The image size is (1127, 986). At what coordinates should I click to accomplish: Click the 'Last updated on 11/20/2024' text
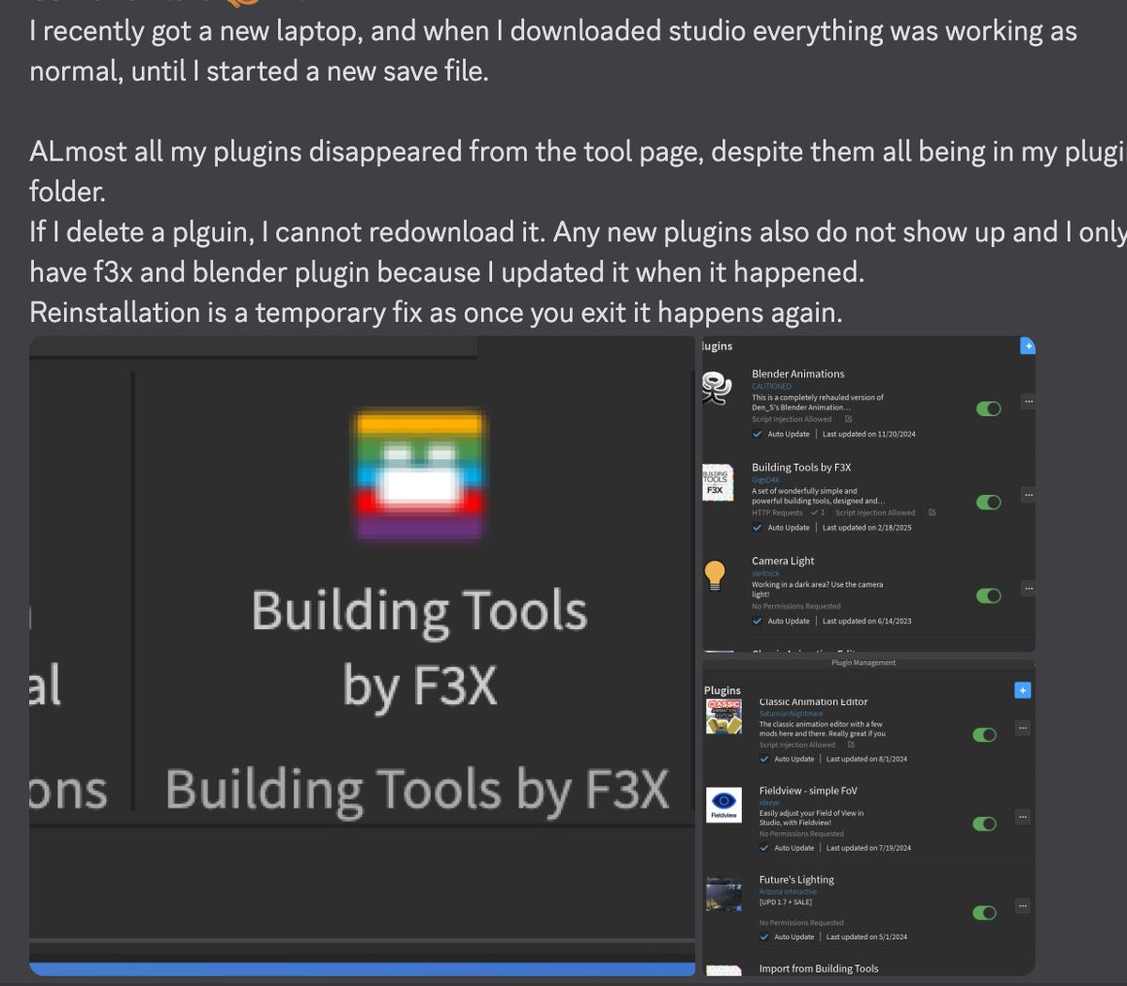(x=869, y=434)
